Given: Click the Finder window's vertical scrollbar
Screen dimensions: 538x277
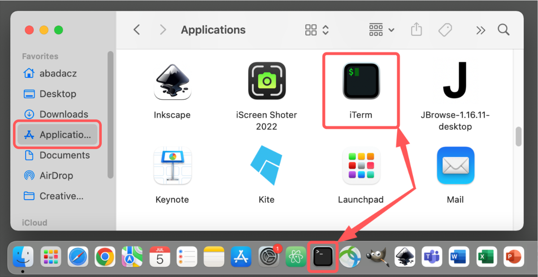Looking at the screenshot, I should tap(519, 136).
